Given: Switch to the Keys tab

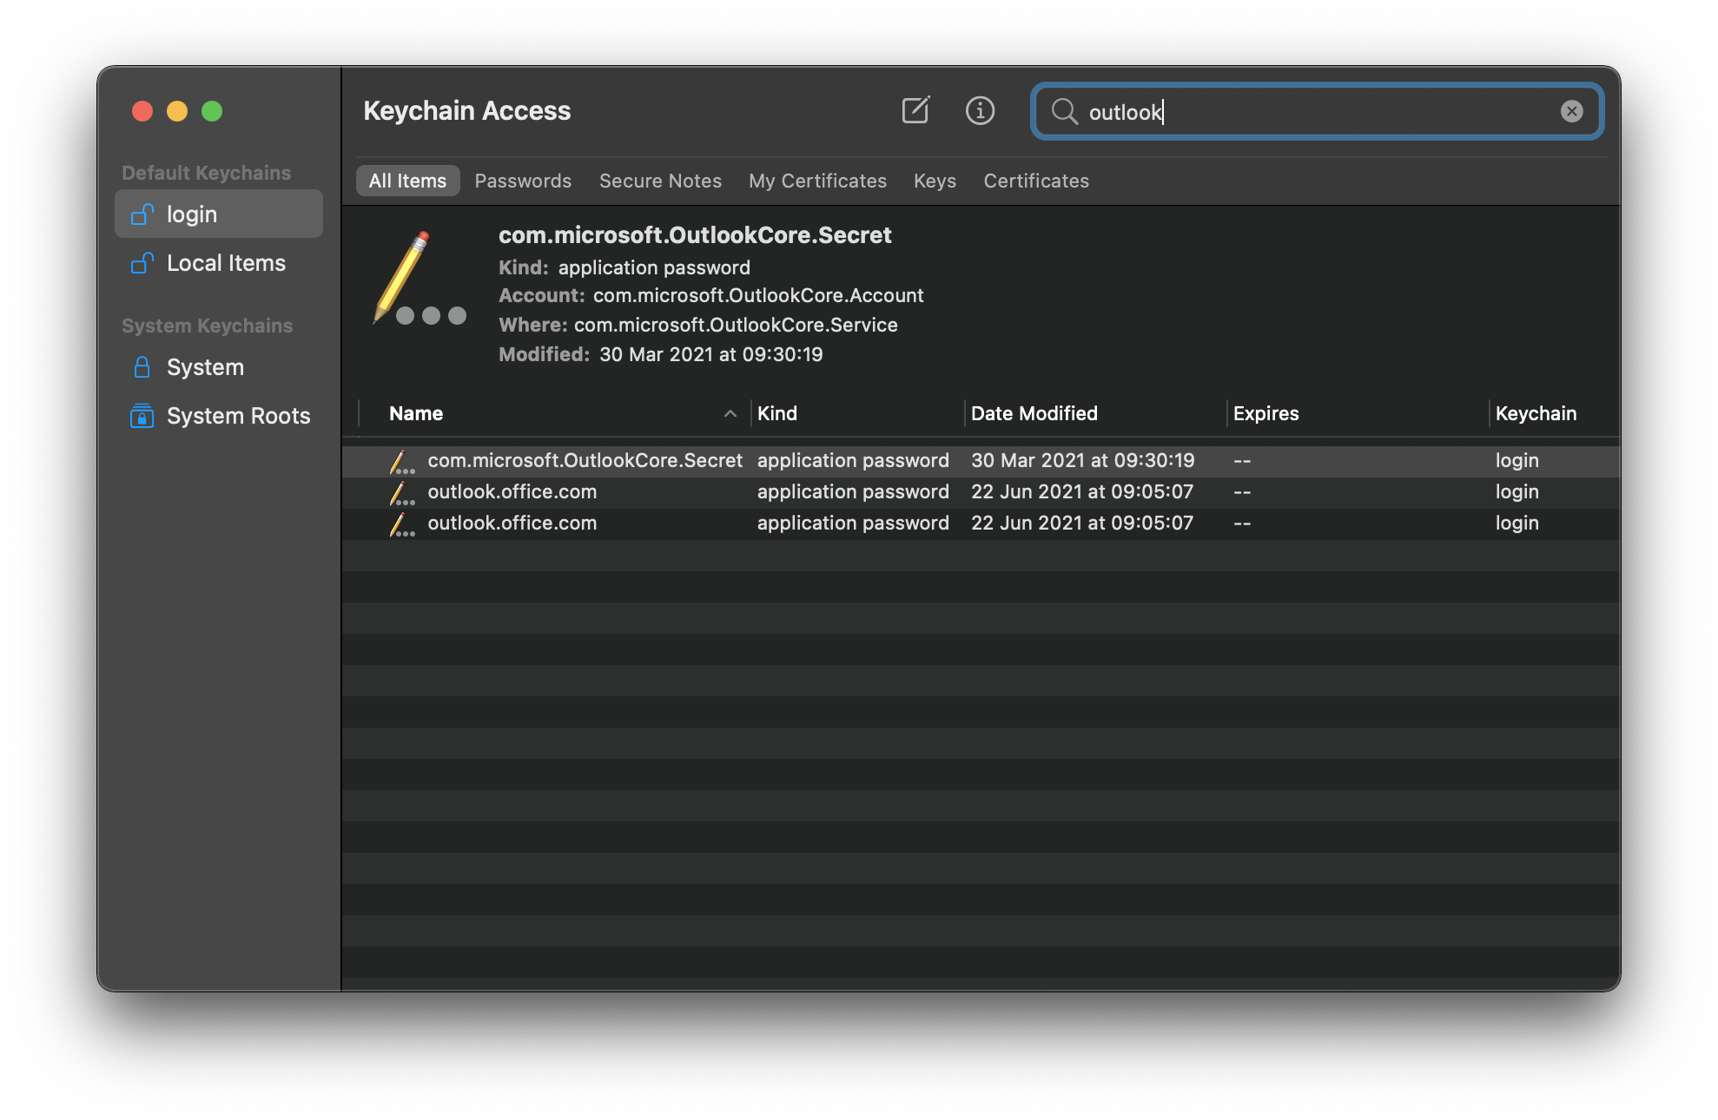Looking at the screenshot, I should click(935, 181).
